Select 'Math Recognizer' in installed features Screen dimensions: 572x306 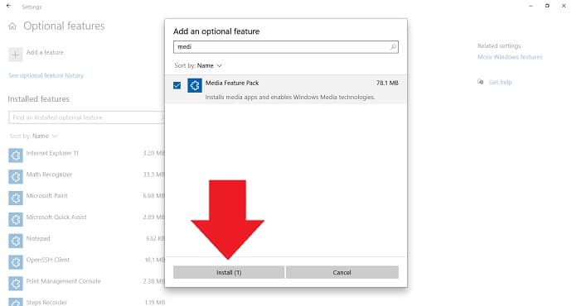[49, 175]
